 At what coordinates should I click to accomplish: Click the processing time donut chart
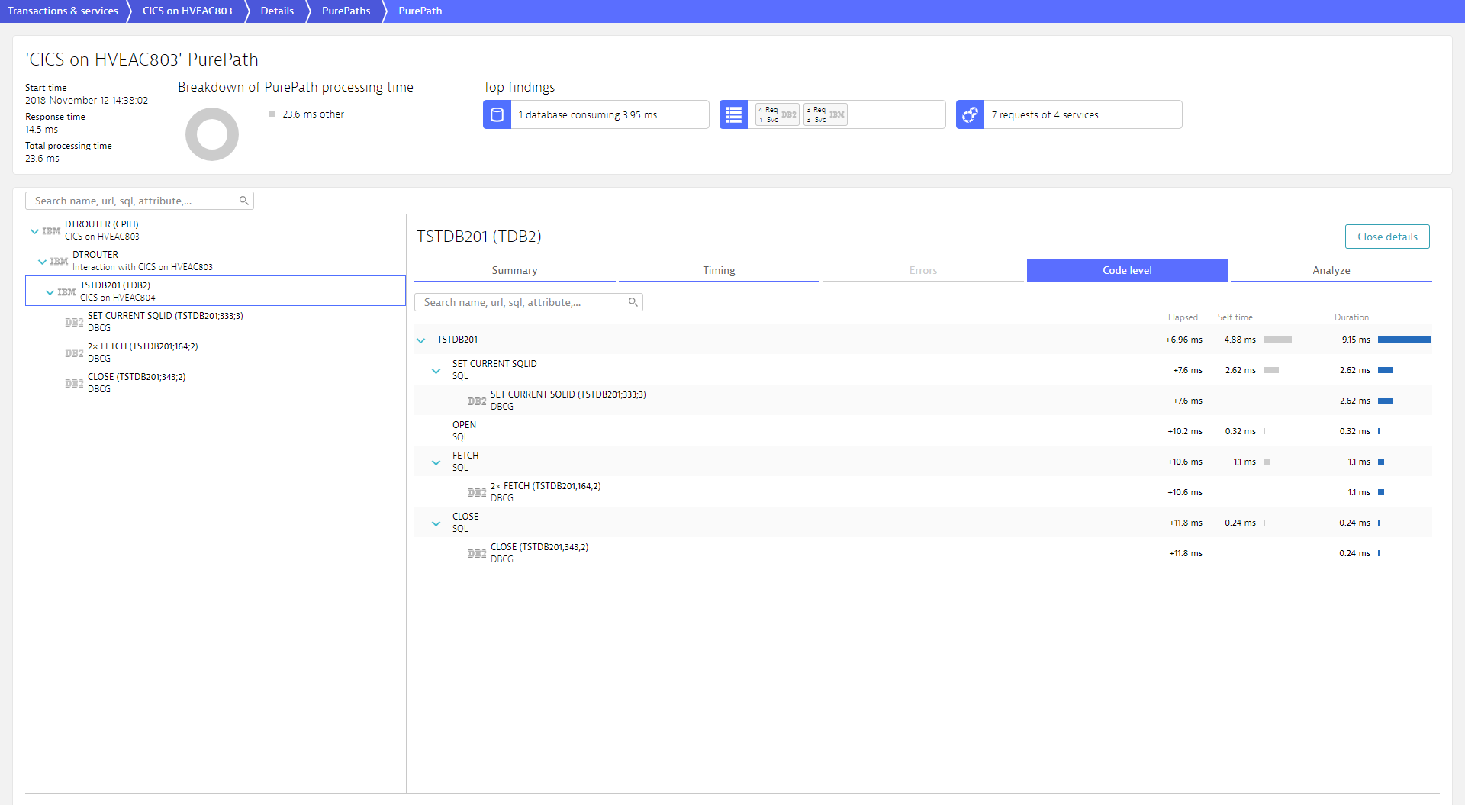pyautogui.click(x=212, y=134)
